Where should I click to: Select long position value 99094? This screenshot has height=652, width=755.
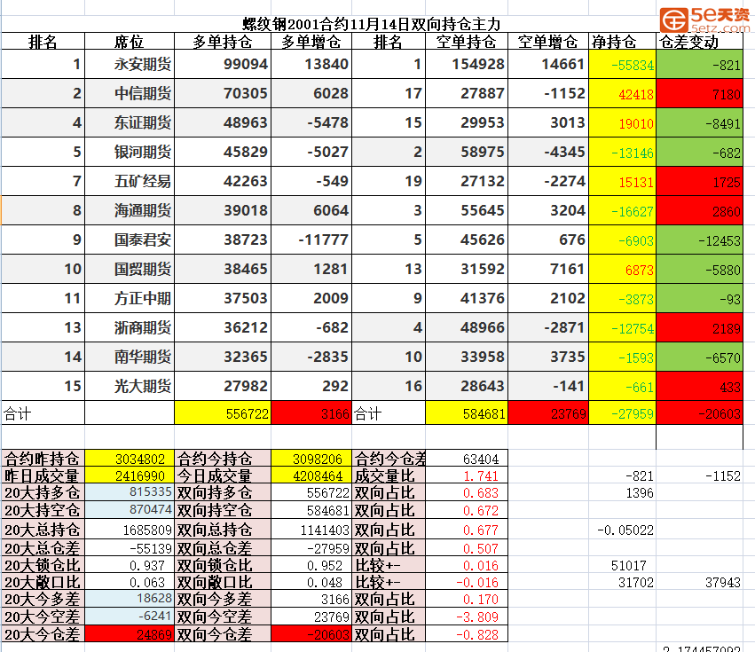[x=223, y=64]
